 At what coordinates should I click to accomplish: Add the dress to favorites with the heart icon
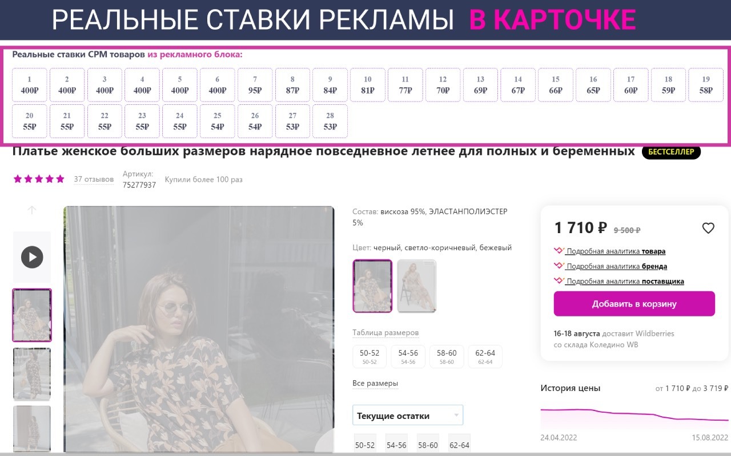click(708, 229)
